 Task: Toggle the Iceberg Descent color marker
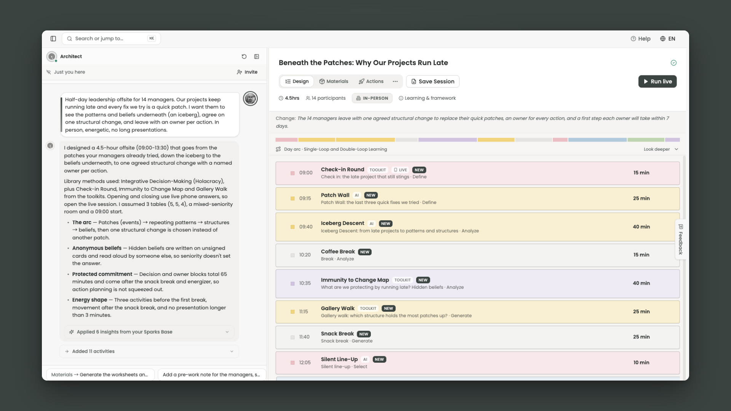[x=292, y=227]
